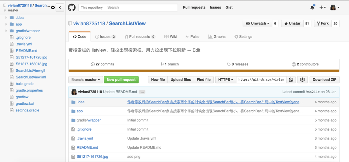Open the Graphs tab
The image size is (349, 162).
(217, 37)
